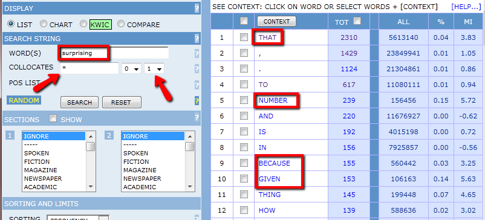Click the frequency value 2310
The width and height of the screenshot is (485, 220).
tap(349, 37)
